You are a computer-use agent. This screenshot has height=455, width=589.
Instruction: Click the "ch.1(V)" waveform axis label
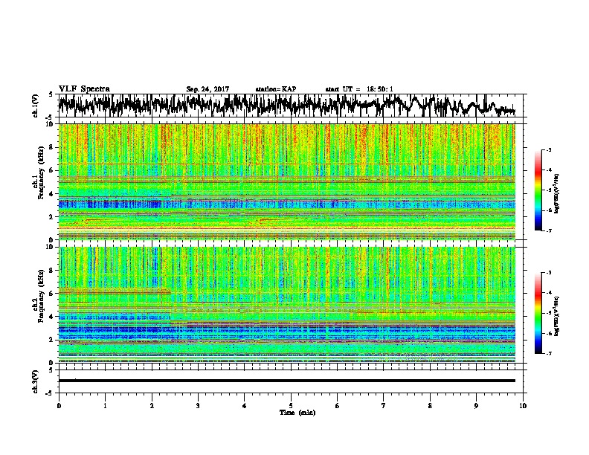point(35,106)
